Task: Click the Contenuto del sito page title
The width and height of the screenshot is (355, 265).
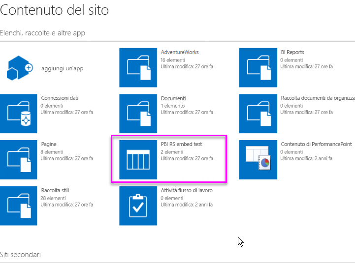Action: coord(54,10)
